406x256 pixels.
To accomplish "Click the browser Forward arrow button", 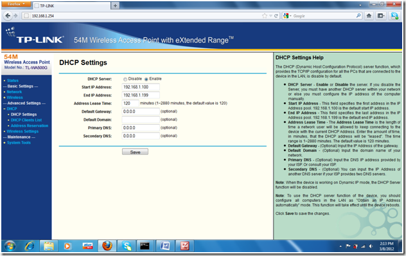I will tap(15, 16).
